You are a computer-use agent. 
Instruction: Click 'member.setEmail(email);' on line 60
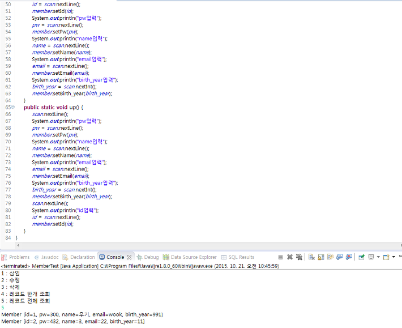tap(61, 73)
